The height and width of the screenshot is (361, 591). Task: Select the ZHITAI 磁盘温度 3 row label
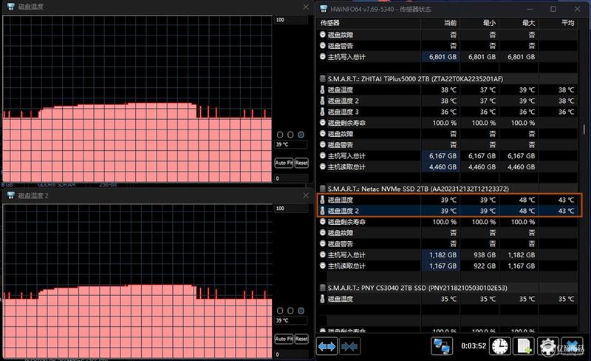click(x=343, y=112)
